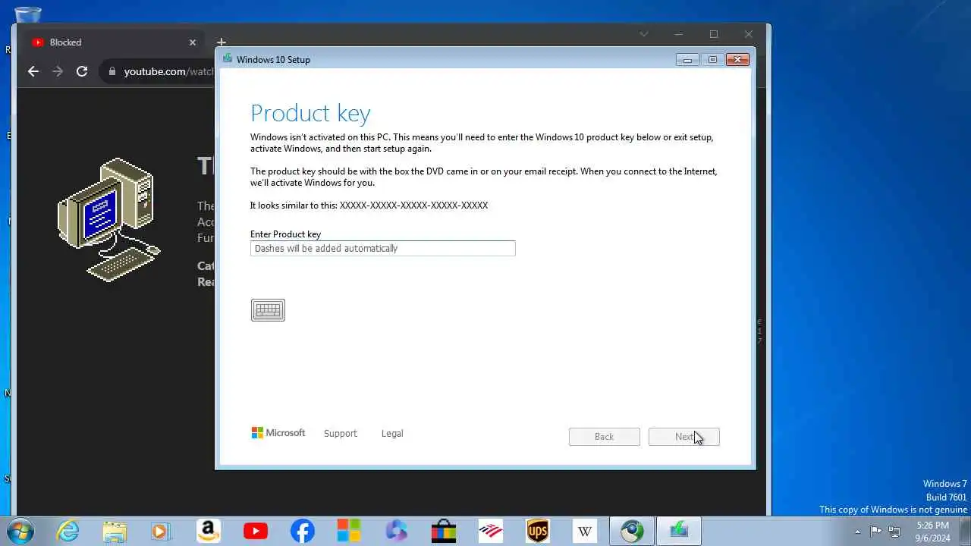Open the Support link in setup
This screenshot has height=546, width=971.
tap(340, 434)
